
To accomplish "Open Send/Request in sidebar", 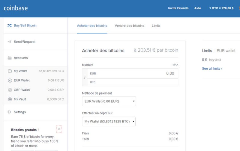I will coord(36,42).
